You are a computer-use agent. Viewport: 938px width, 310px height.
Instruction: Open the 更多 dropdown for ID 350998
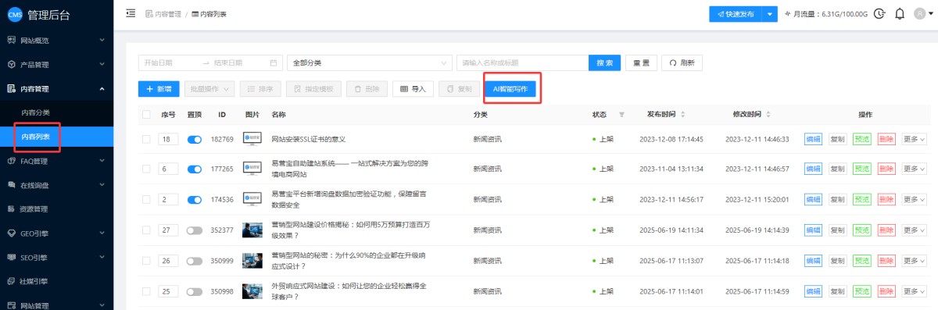(914, 291)
